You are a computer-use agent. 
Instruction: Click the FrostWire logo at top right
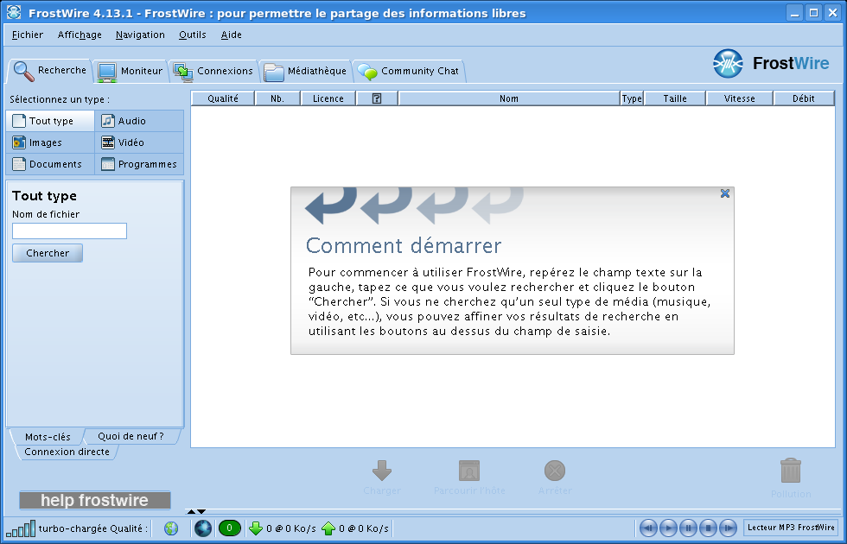[771, 64]
